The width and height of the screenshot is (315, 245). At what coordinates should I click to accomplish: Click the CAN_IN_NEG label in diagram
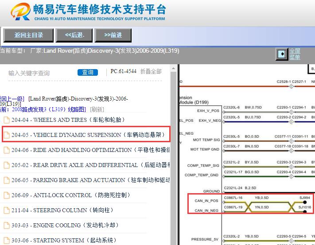tap(206, 210)
